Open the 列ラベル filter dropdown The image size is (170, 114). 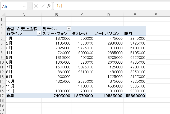point(69,29)
